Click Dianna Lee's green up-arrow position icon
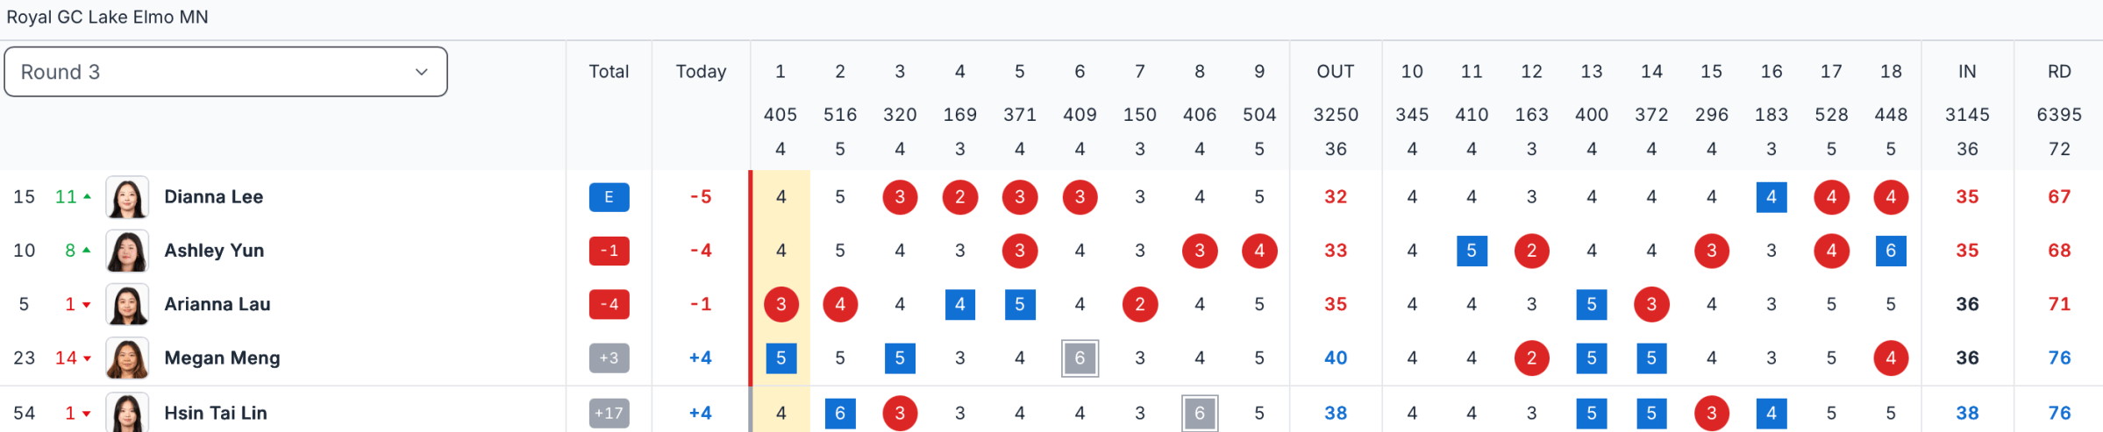This screenshot has height=432, width=2103. click(x=87, y=197)
